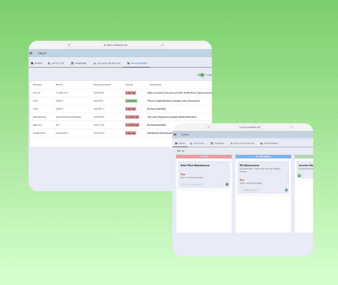Image resolution: width=338 pixels, height=285 pixels.
Task: Click privacy icon in maintenance window address bar
Action: coord(69,45)
